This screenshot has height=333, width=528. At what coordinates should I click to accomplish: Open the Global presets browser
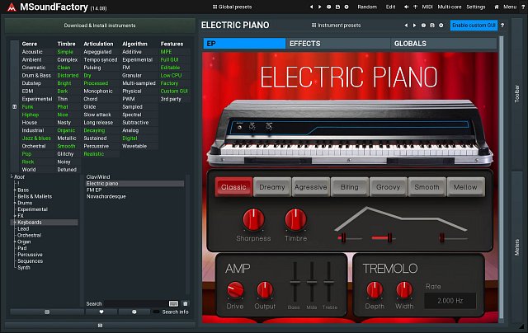(x=235, y=7)
